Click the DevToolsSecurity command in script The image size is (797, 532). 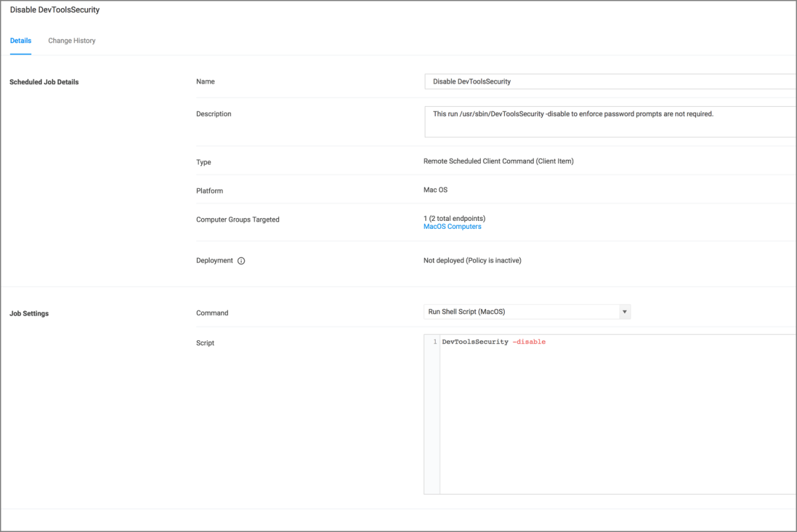tap(475, 342)
